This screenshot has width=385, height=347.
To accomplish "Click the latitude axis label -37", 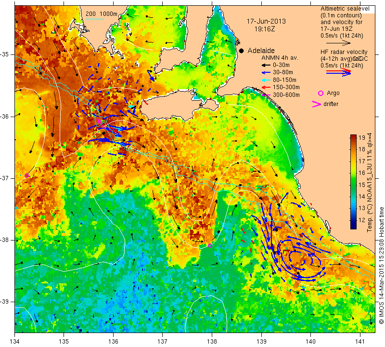I will tap(4, 178).
